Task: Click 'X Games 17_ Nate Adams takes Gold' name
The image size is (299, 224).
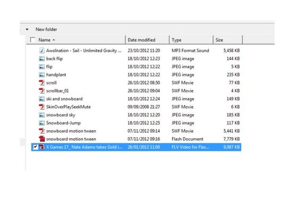Action: coord(84,147)
